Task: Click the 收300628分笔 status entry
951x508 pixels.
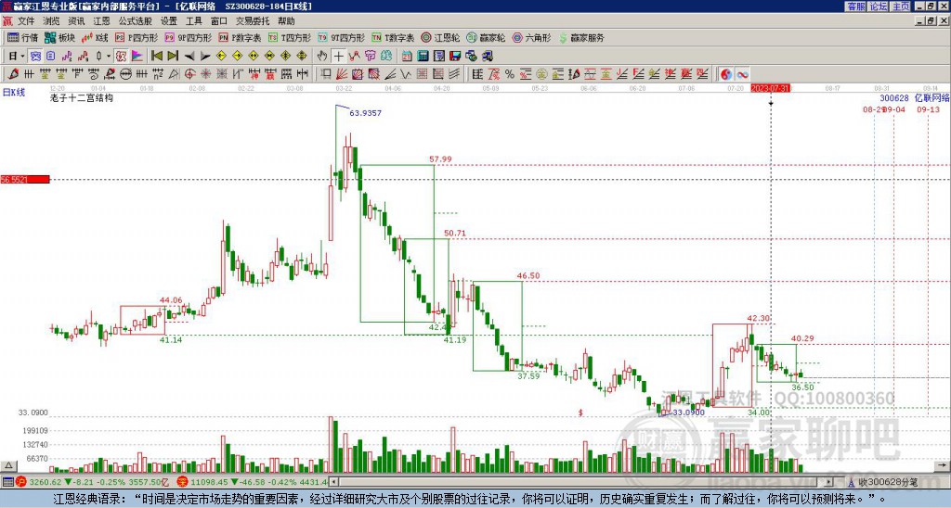Action: pyautogui.click(x=887, y=483)
